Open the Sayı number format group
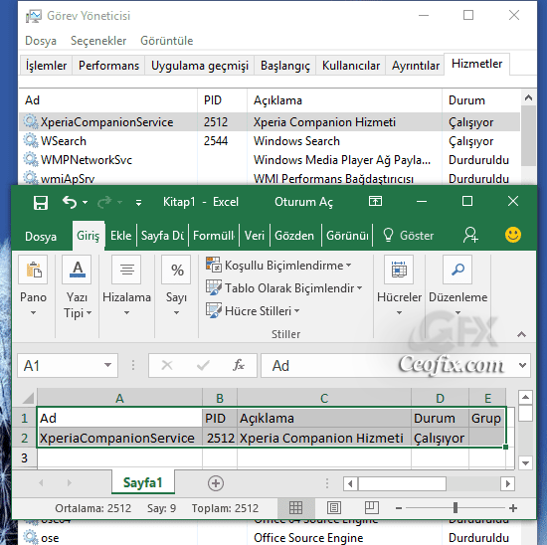 tap(176, 286)
